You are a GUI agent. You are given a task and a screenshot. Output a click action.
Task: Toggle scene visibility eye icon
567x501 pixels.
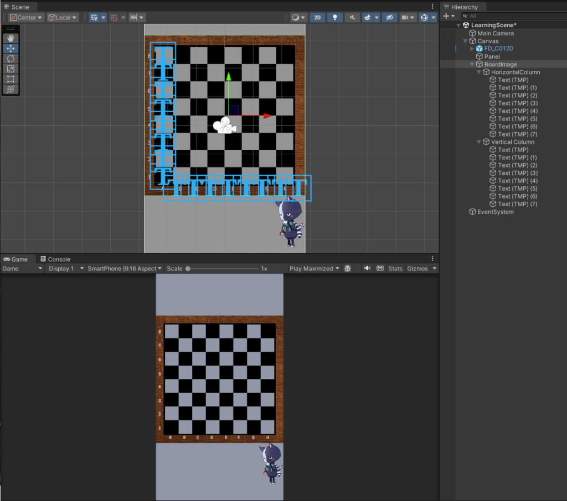pyautogui.click(x=390, y=18)
